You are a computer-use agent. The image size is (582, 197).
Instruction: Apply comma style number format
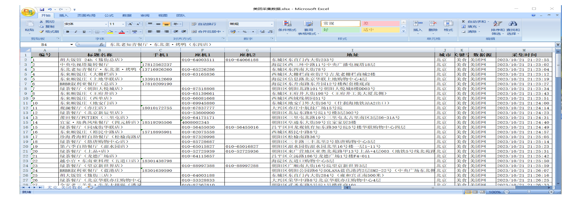[253, 32]
